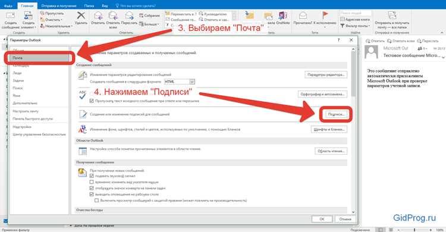Click the Область чтения button

331,151
